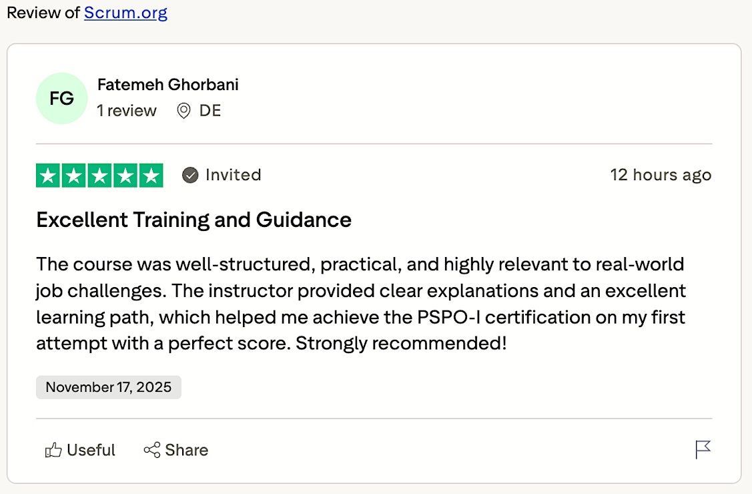
Task: Click the 12 hours ago timestamp
Action: tap(661, 175)
